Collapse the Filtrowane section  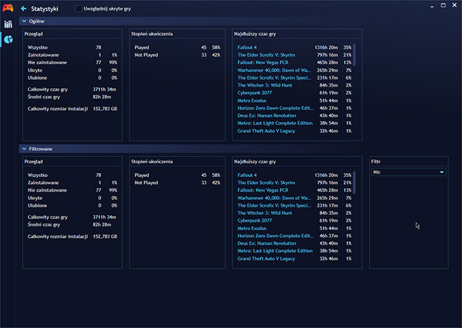(24, 149)
